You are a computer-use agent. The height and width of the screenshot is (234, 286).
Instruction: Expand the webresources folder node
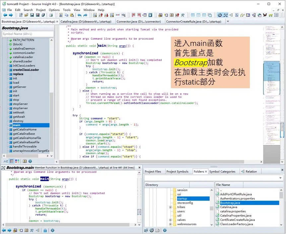[170, 224]
